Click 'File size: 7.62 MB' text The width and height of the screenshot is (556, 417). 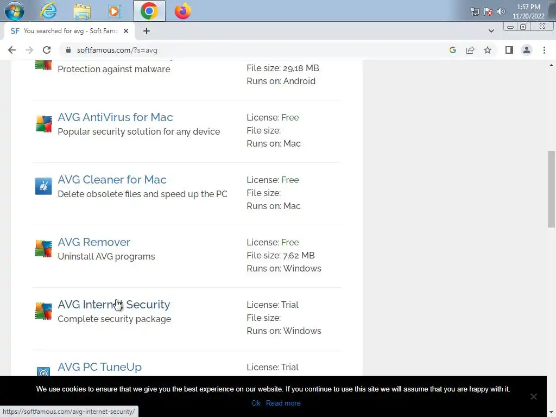click(281, 255)
